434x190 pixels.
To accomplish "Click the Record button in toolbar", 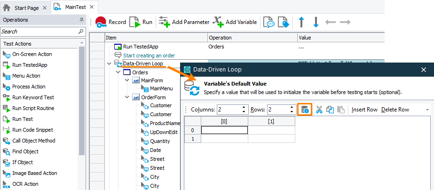I will click(110, 22).
